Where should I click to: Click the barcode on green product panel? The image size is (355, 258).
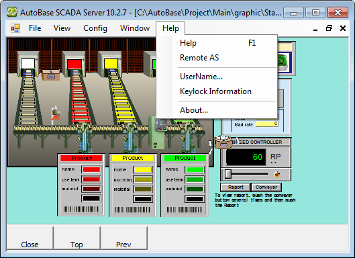click(185, 210)
